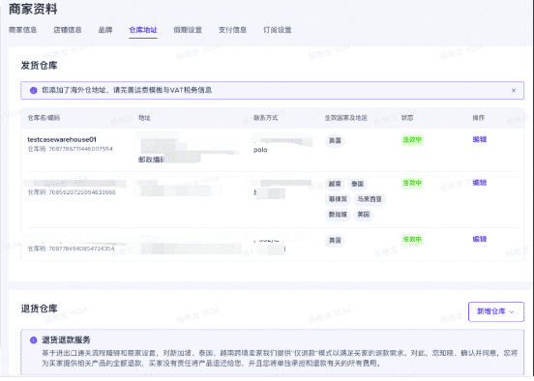The height and width of the screenshot is (381, 534).
Task: Switch to the 店铺信息 tab
Action: pyautogui.click(x=68, y=30)
